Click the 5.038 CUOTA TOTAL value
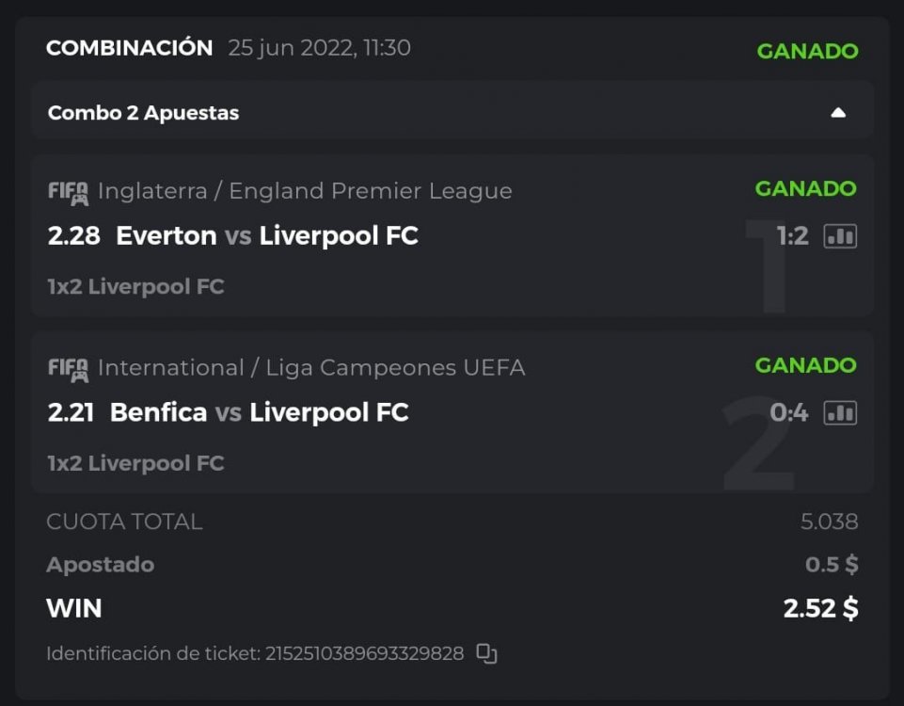The image size is (904, 706). [x=829, y=521]
